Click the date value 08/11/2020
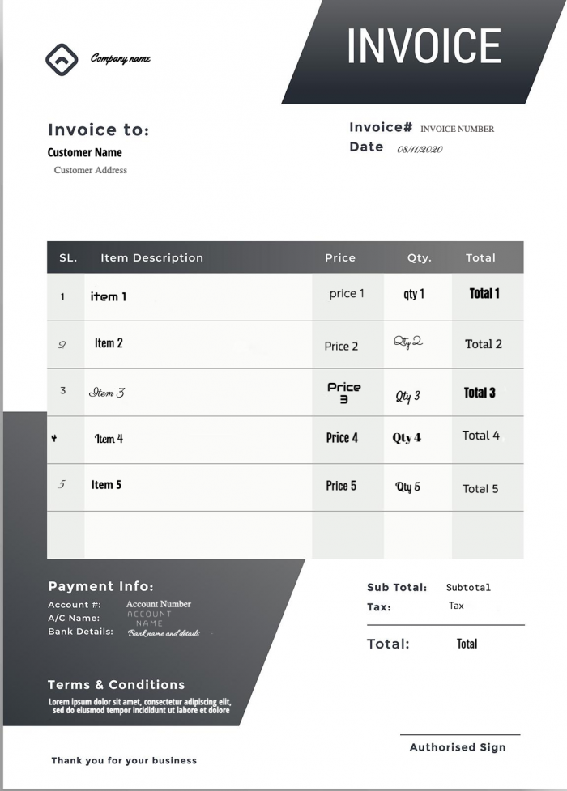Viewport: 567px width, 791px height. tap(420, 149)
